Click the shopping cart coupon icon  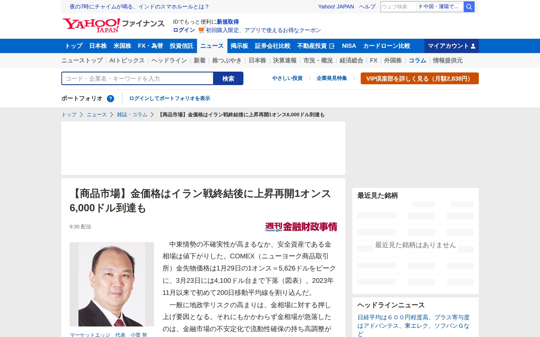[x=201, y=30]
